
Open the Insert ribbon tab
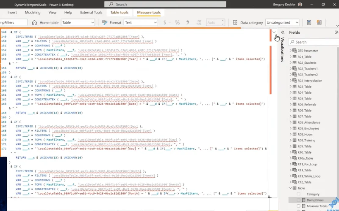tap(12, 13)
